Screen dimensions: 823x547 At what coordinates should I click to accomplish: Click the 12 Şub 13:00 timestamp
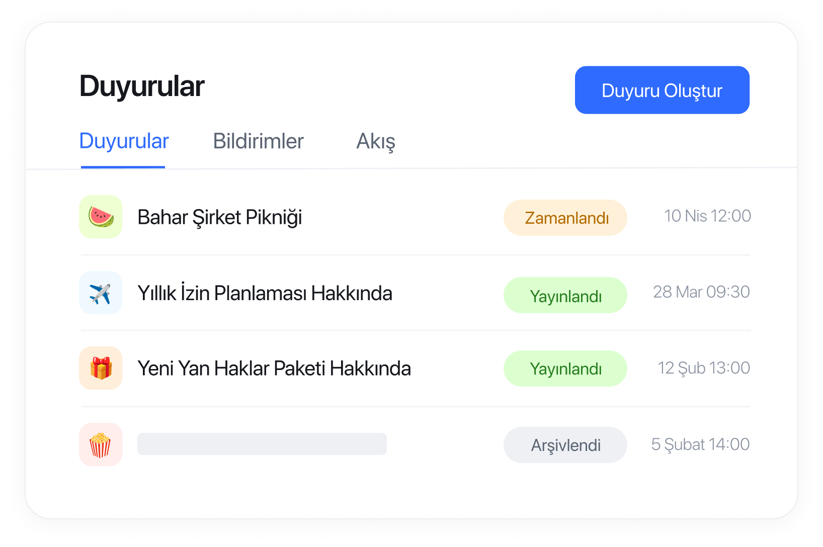click(x=704, y=368)
